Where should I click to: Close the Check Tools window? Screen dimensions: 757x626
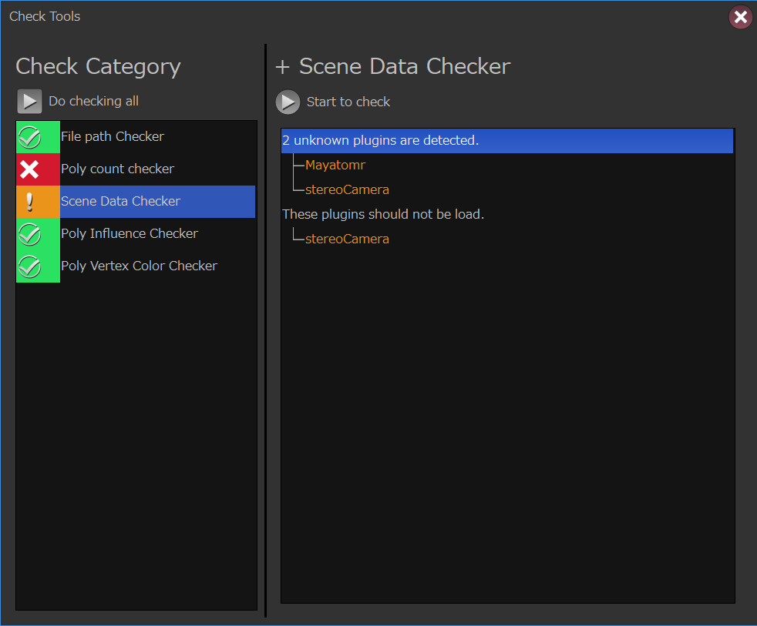740,17
